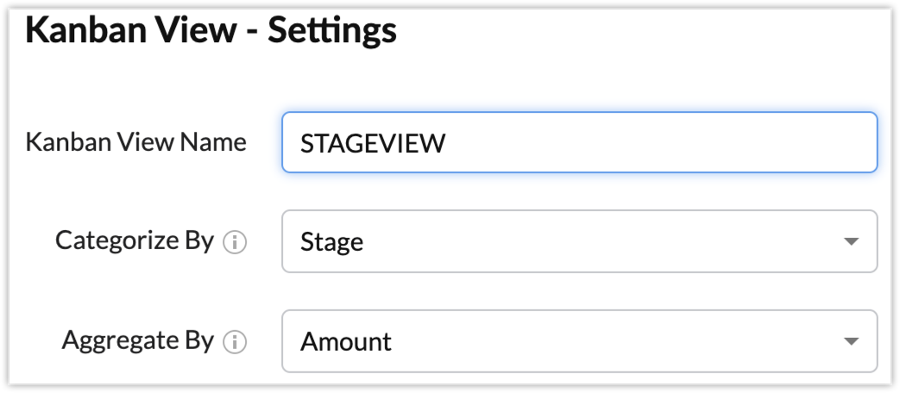Select the Amount value in Aggregate By
The image size is (900, 393).
tap(345, 342)
